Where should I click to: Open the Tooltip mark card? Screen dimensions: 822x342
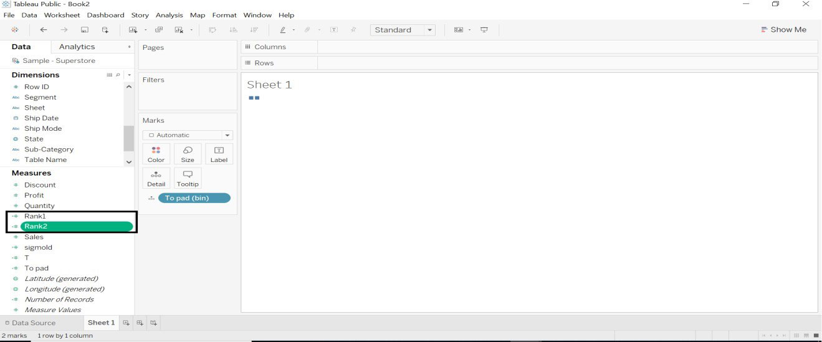(x=188, y=178)
